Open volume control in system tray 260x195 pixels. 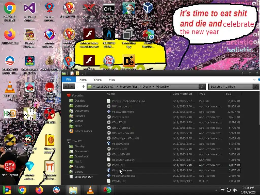(x=235, y=190)
